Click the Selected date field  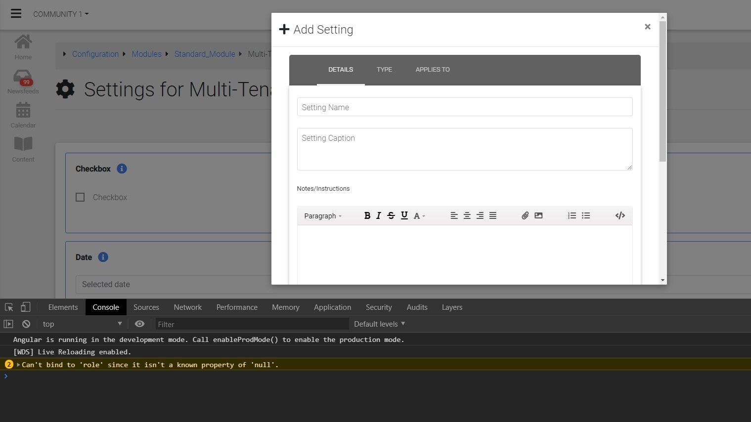coord(174,284)
